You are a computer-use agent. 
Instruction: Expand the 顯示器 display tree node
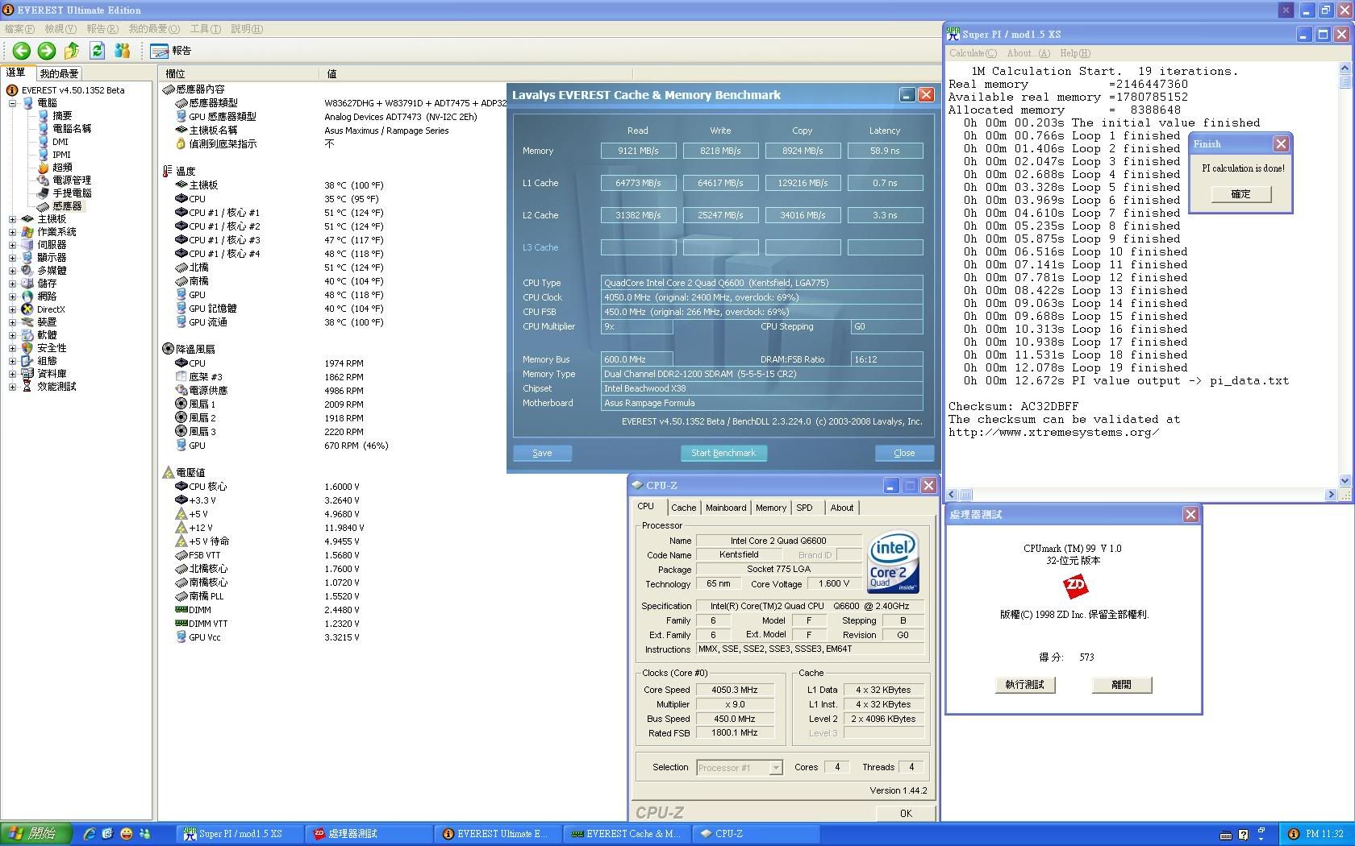coord(12,258)
